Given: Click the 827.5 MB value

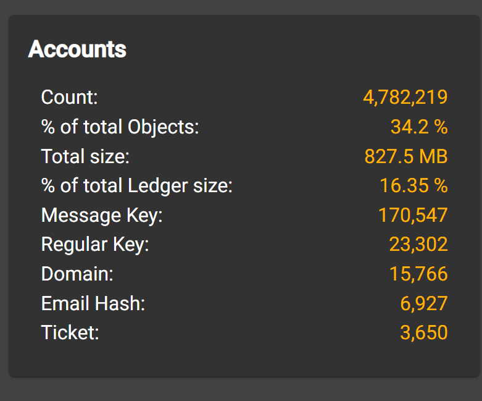Looking at the screenshot, I should (x=406, y=156).
